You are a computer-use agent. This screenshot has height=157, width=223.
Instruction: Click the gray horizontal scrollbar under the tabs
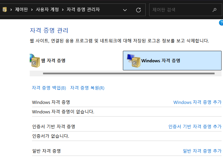129,73
